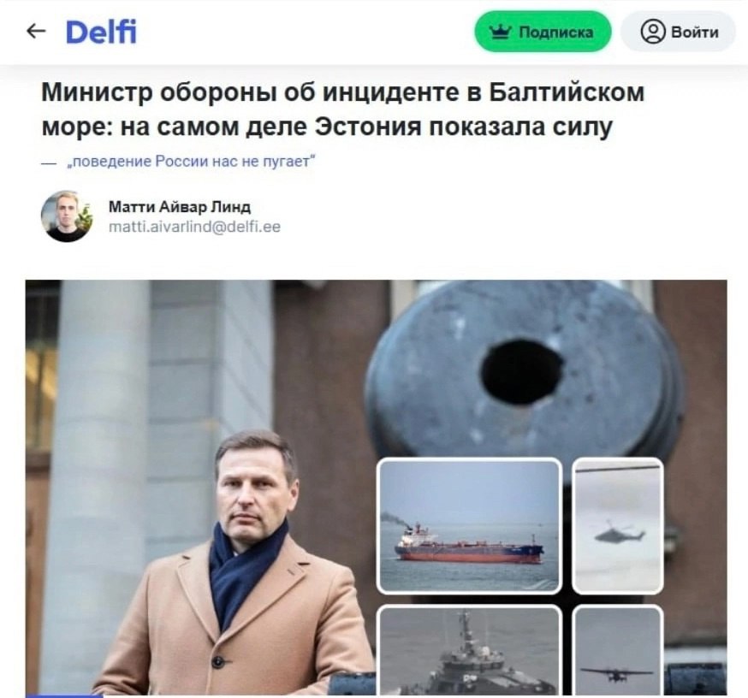Go back using the left arrow icon
This screenshot has width=748, height=698.
[x=36, y=32]
